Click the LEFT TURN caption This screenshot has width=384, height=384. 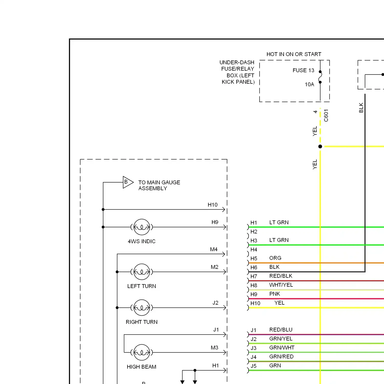point(142,286)
